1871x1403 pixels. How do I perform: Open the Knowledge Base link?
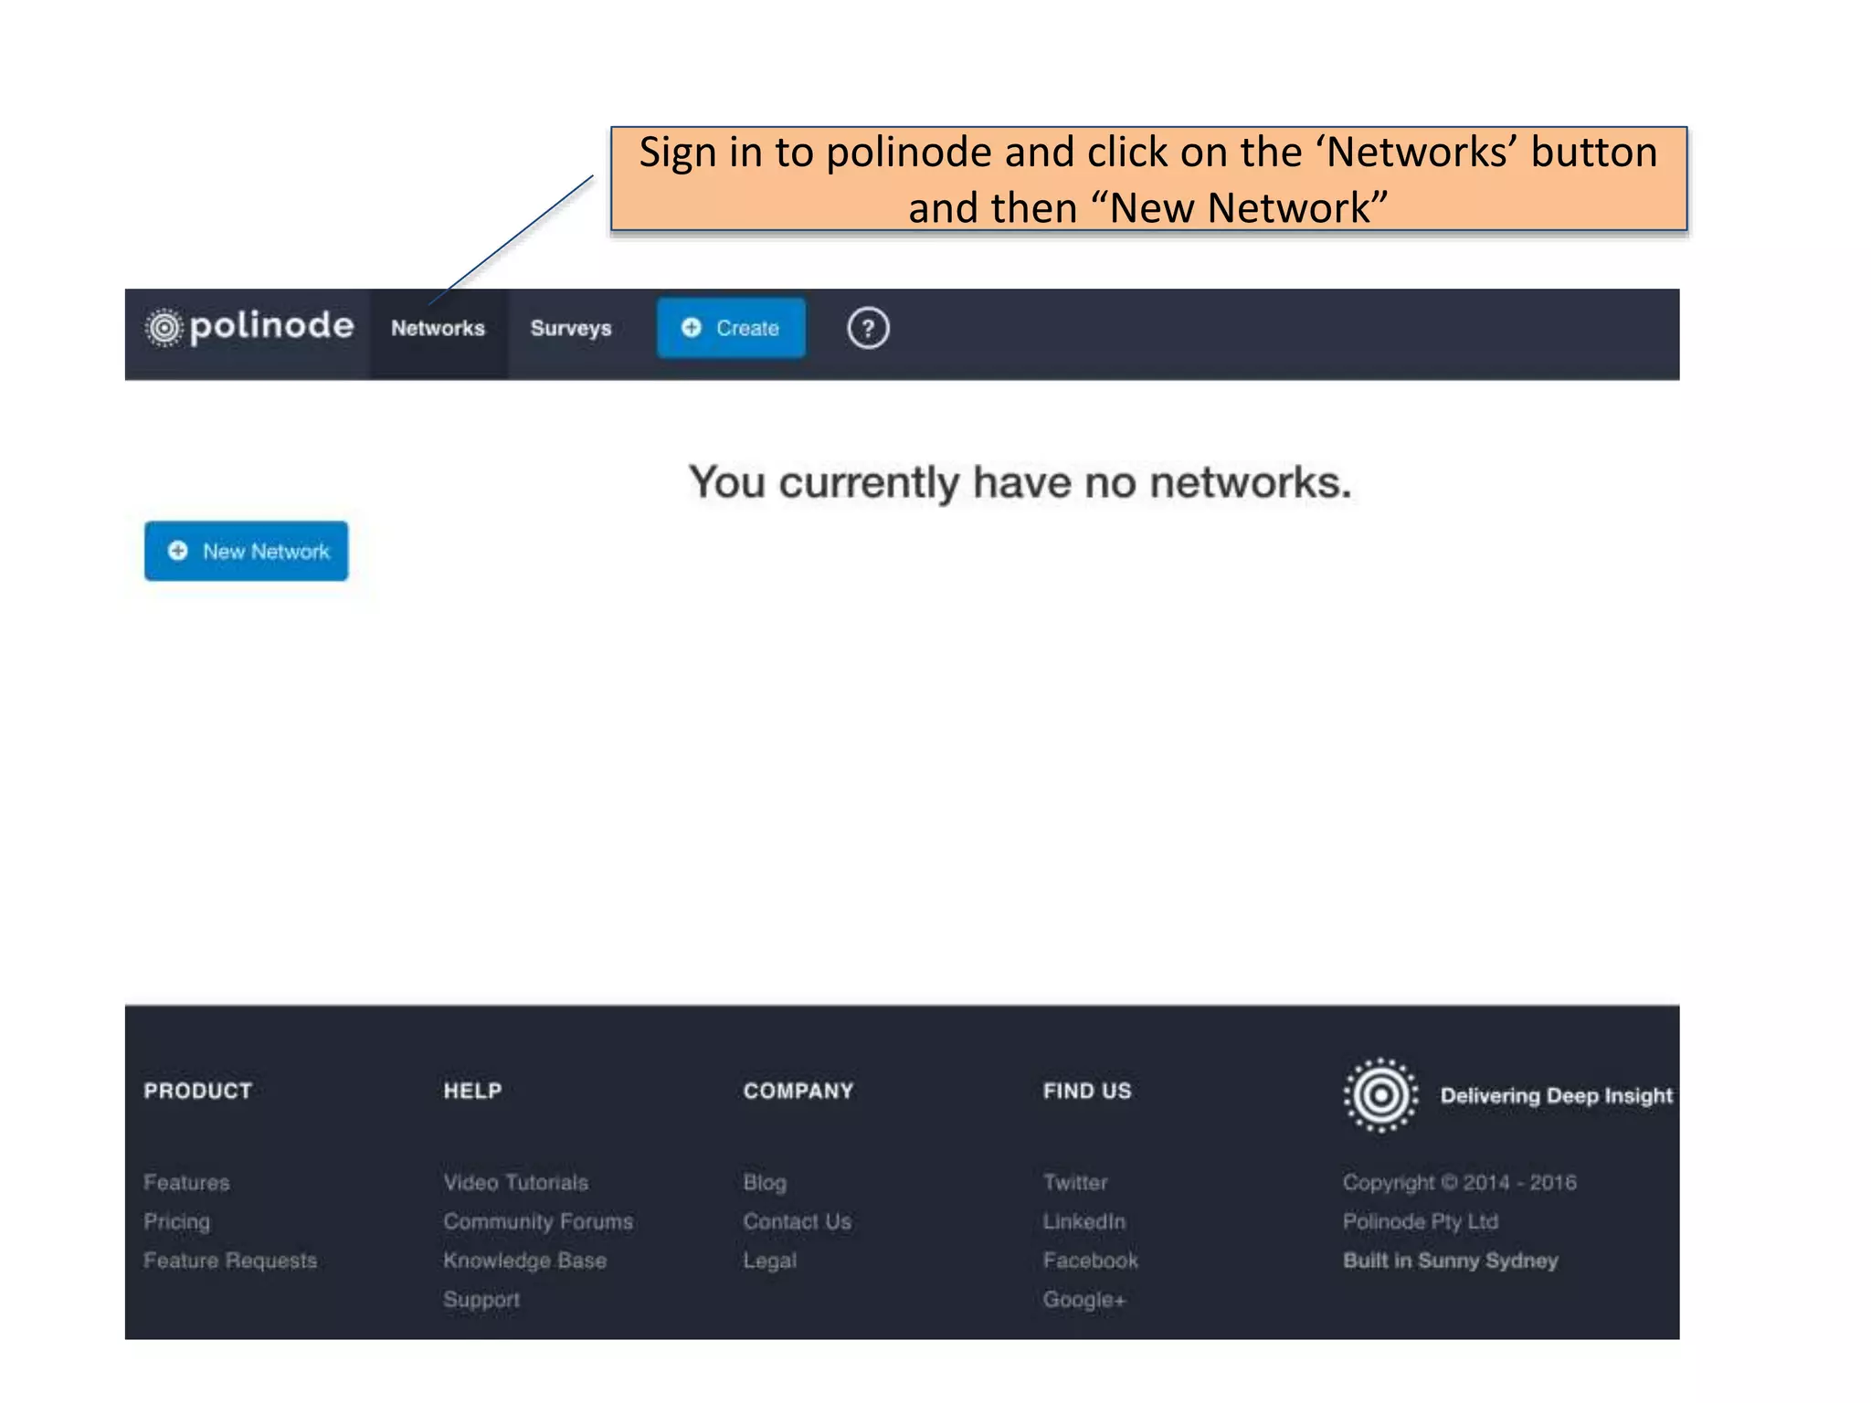[x=524, y=1261]
